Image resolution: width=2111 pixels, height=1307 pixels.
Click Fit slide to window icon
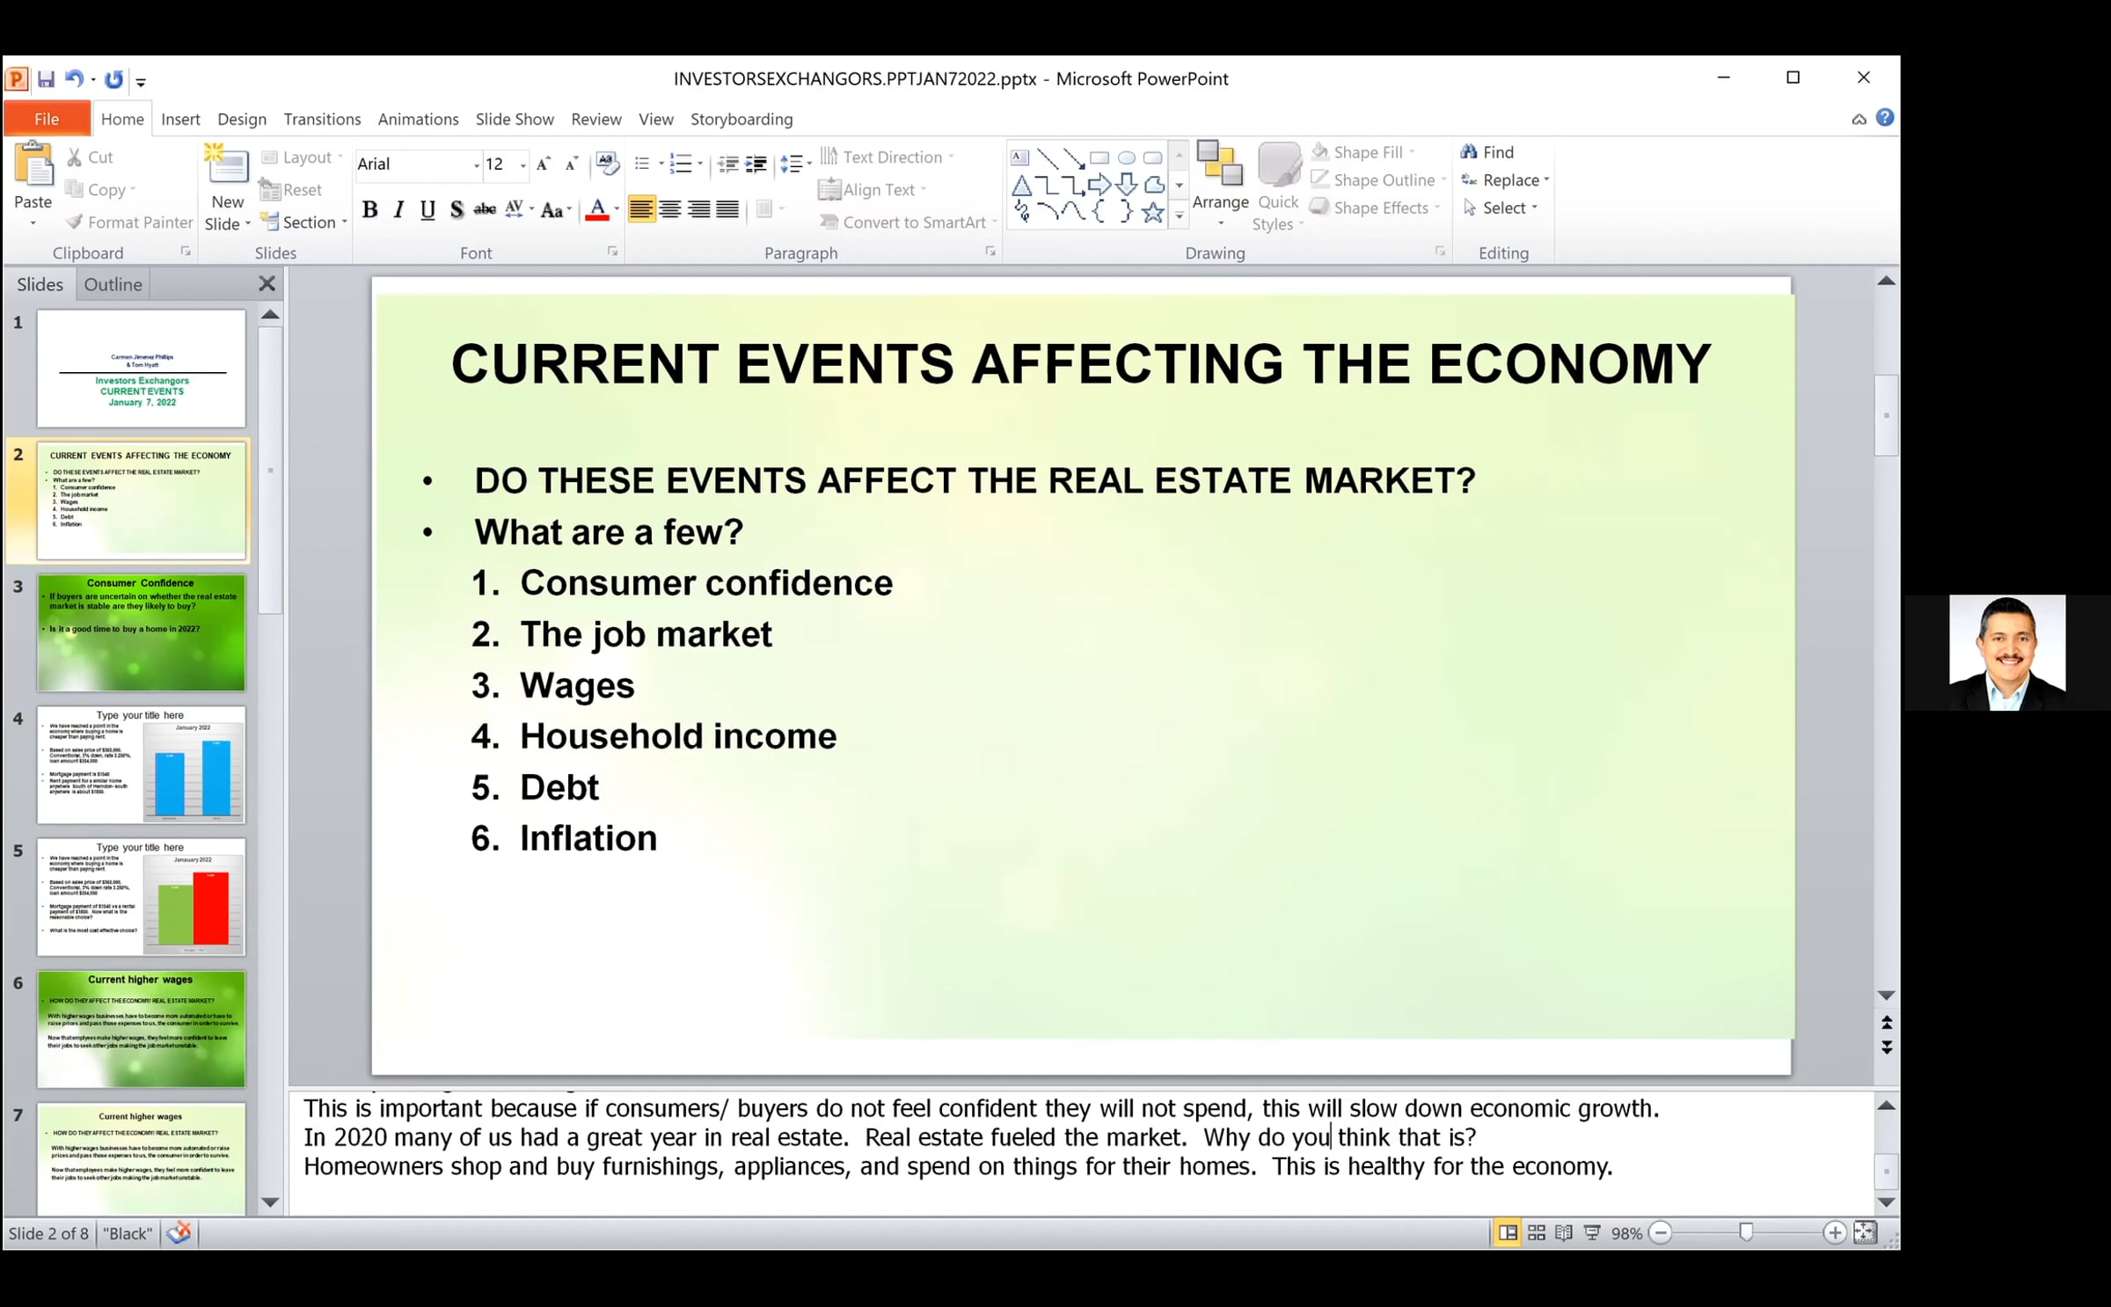tap(1865, 1233)
